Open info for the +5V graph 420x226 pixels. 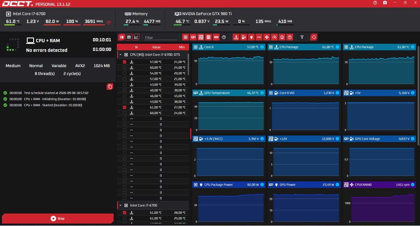point(412,93)
